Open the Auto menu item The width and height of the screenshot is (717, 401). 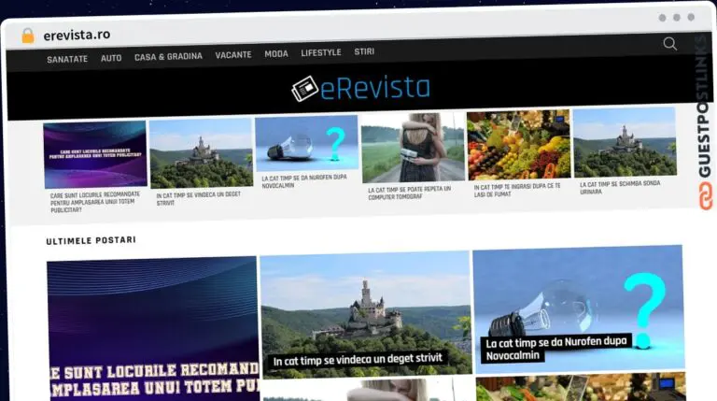tap(111, 58)
